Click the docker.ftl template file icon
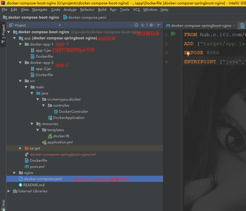 click(50, 136)
